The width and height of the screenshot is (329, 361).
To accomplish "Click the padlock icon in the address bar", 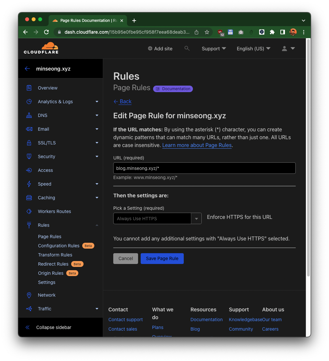I will pos(59,32).
